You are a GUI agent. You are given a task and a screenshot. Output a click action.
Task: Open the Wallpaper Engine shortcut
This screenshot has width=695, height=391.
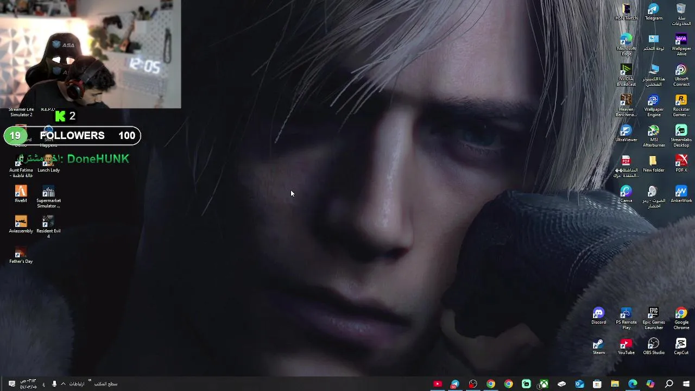click(x=654, y=105)
